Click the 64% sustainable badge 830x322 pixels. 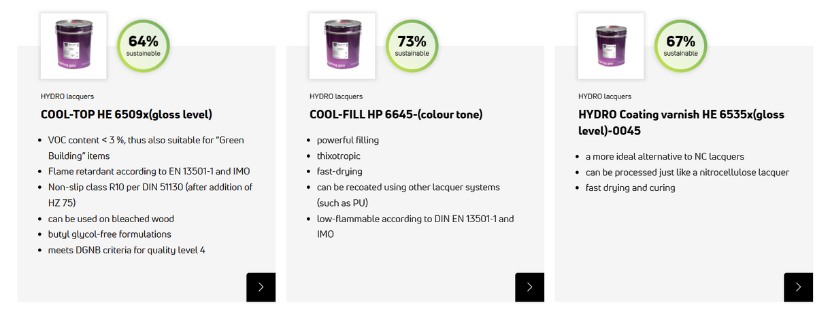(x=143, y=46)
